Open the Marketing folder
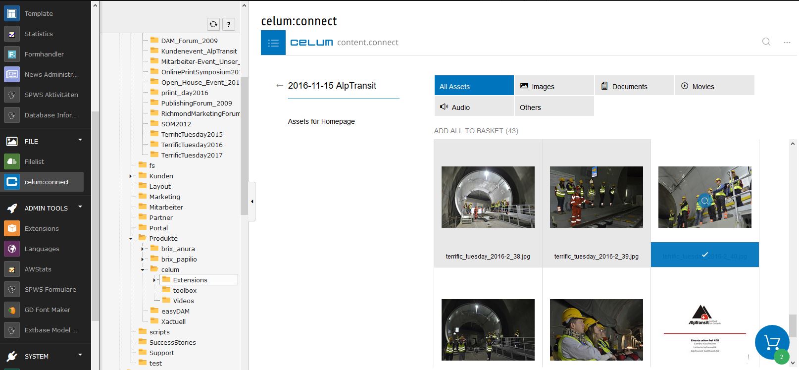799x370 pixels. pos(164,197)
